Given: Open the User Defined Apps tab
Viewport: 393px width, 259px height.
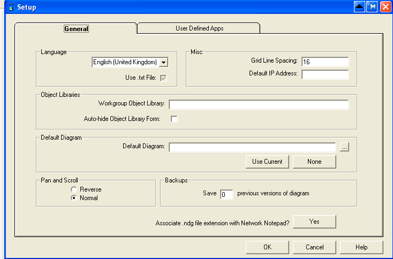Looking at the screenshot, I should pos(199,28).
